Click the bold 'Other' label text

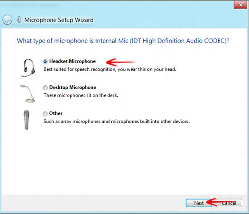coord(56,113)
